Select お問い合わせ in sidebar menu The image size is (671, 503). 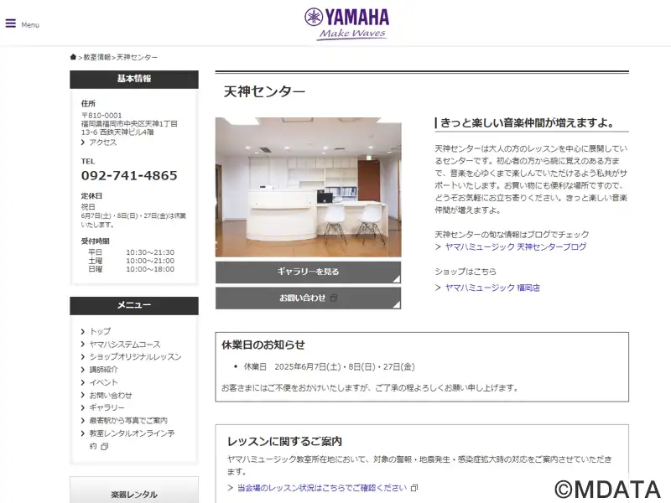pos(111,395)
